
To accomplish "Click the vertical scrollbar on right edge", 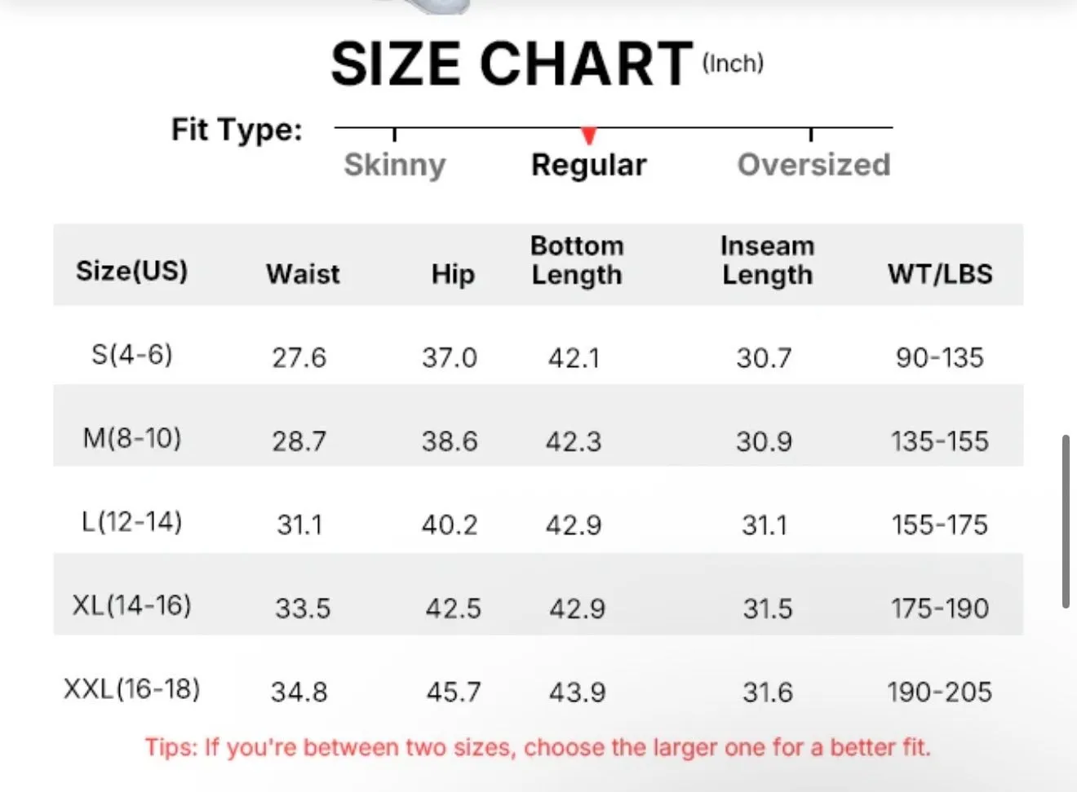I will (x=1066, y=522).
